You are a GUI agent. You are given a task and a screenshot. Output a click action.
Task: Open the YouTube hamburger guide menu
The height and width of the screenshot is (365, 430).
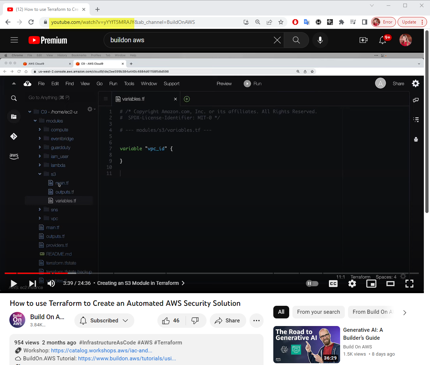[x=14, y=40]
